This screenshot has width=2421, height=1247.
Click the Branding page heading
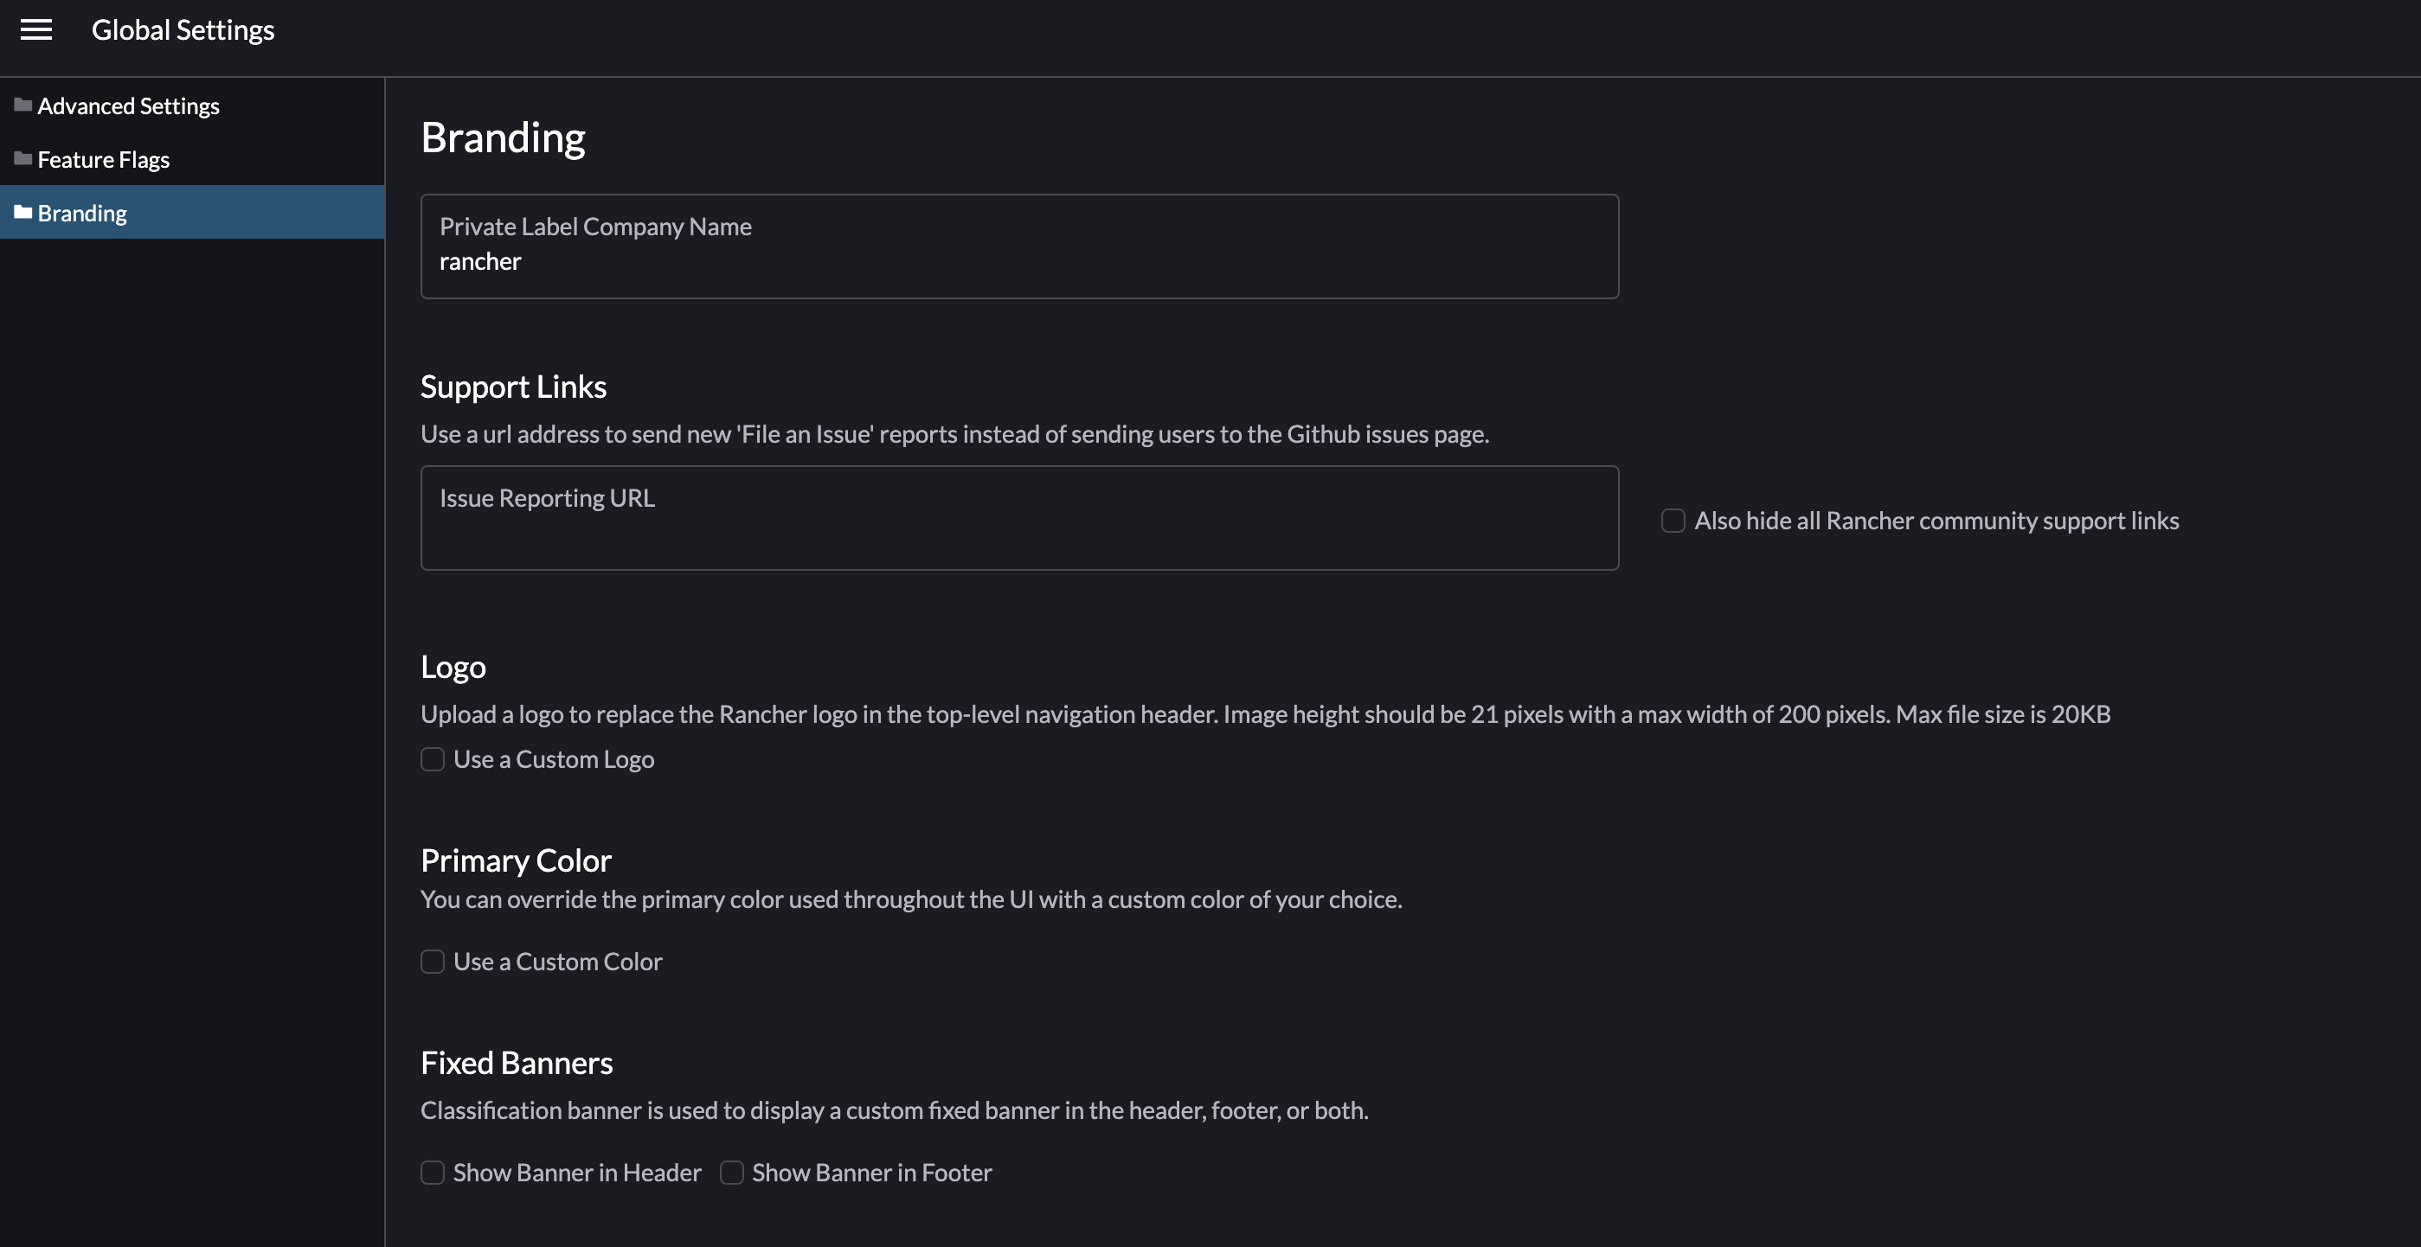click(503, 137)
